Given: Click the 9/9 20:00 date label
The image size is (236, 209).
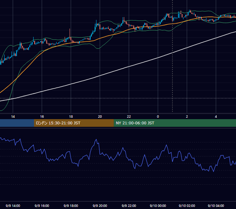Looking at the screenshot, I should (x=100, y=206).
